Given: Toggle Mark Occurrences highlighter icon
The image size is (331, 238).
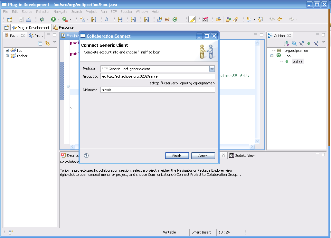Looking at the screenshot, I should tap(192, 19).
